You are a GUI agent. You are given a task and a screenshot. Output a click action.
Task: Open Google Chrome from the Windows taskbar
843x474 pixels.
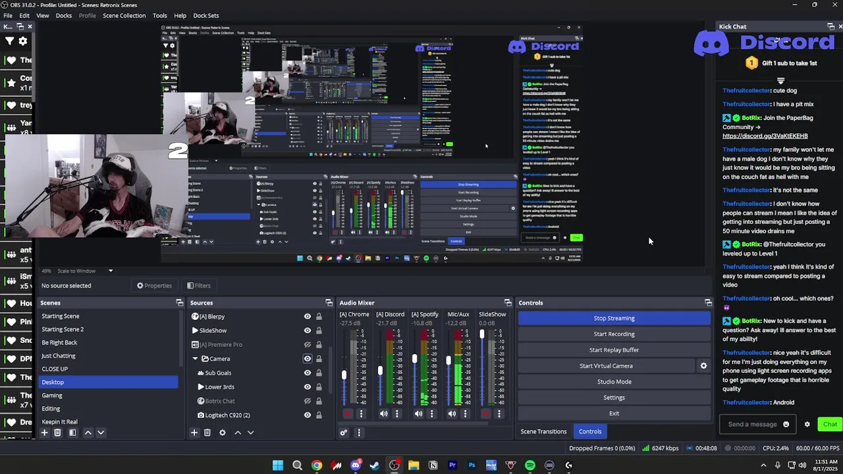pos(317,465)
